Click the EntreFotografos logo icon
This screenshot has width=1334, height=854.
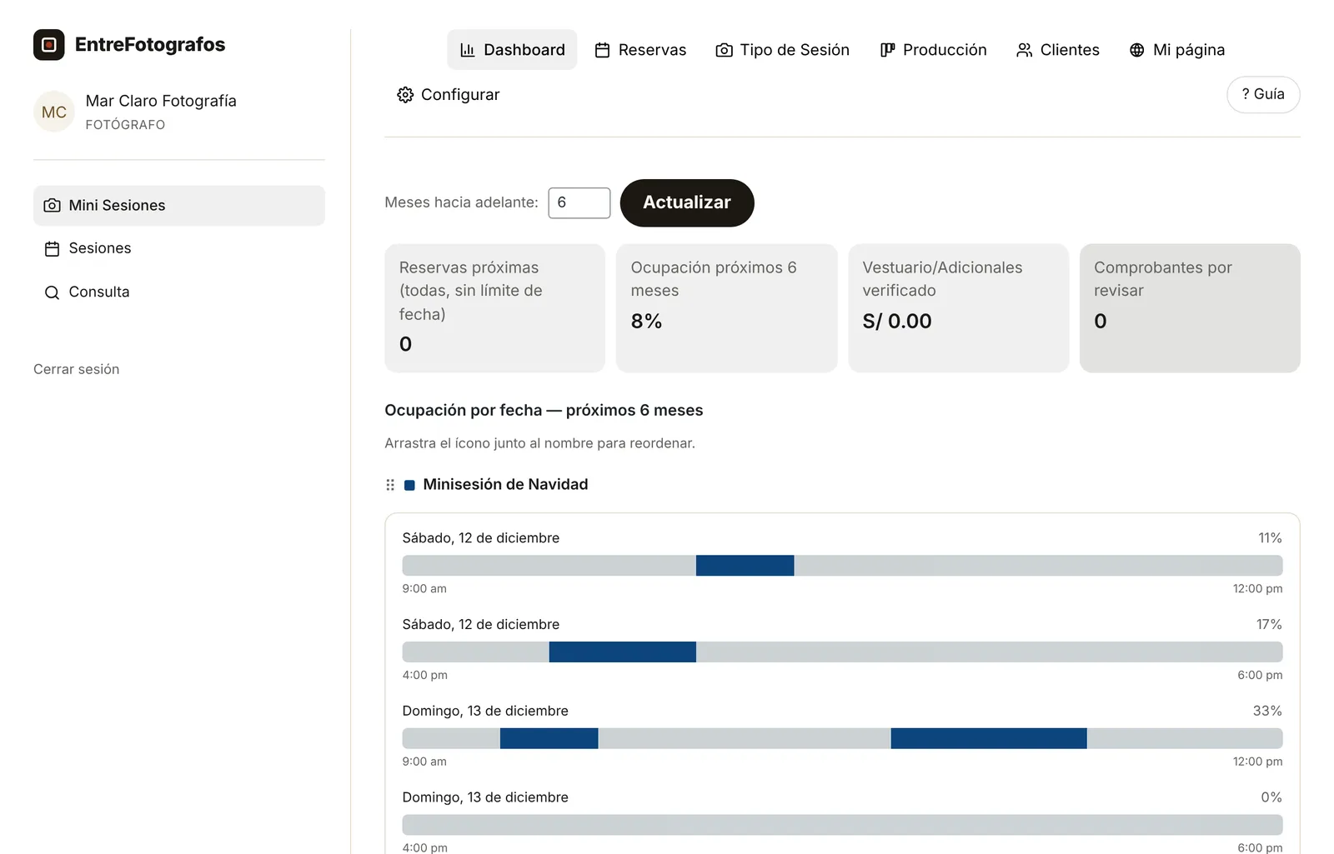coord(48,45)
